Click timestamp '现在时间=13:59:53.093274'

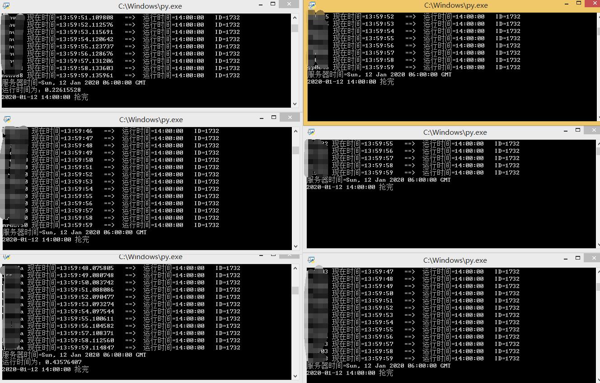point(70,304)
